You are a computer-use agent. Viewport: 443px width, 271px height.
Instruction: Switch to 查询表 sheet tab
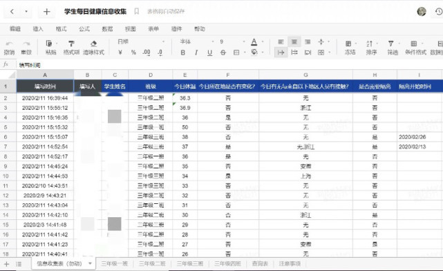[260, 263]
